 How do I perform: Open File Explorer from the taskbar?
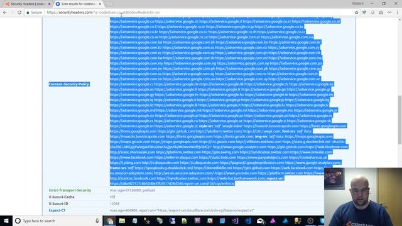[x=122, y=220]
